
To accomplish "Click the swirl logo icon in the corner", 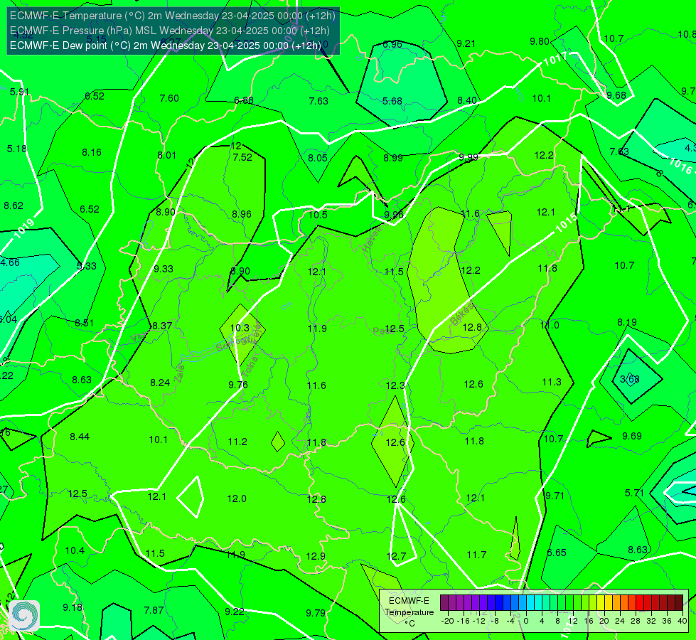I will tap(24, 616).
